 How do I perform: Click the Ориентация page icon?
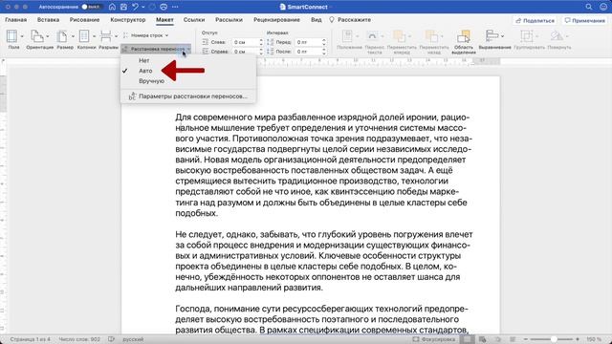(x=37, y=36)
